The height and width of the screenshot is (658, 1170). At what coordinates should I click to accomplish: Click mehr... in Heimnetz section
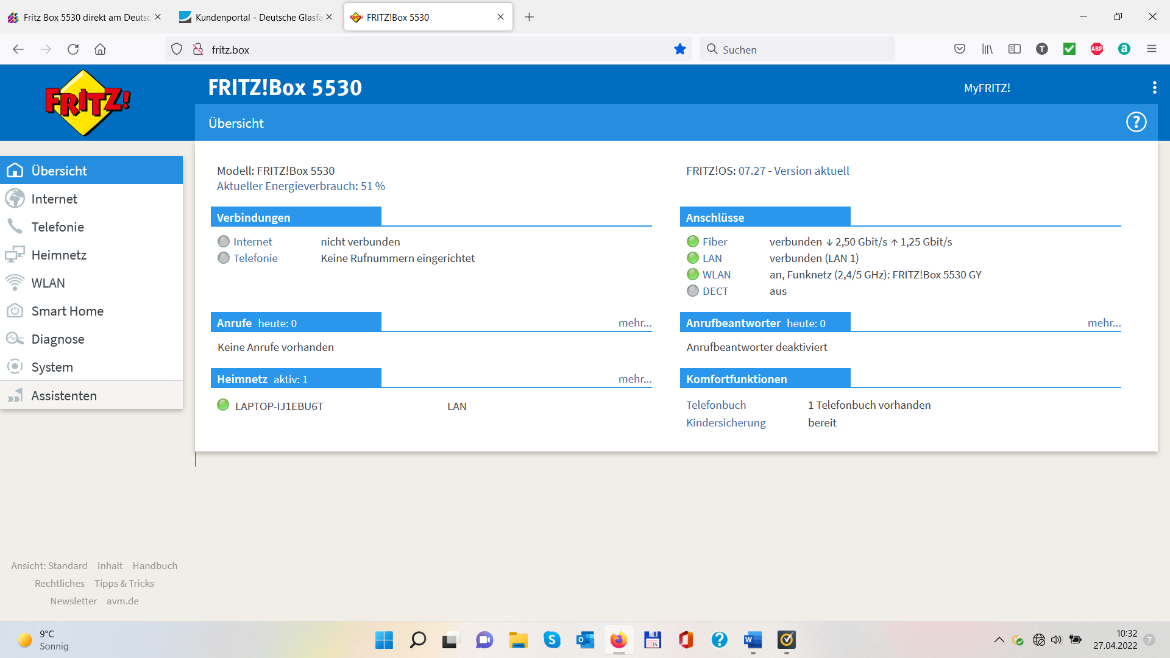click(635, 379)
